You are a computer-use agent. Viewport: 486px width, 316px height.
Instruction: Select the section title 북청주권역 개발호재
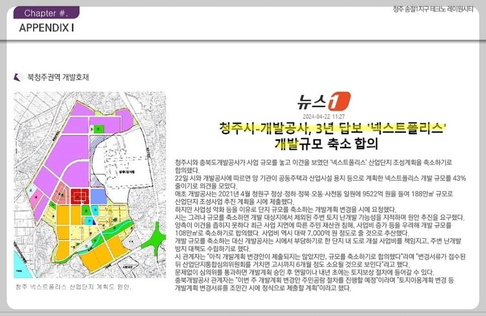(58, 77)
